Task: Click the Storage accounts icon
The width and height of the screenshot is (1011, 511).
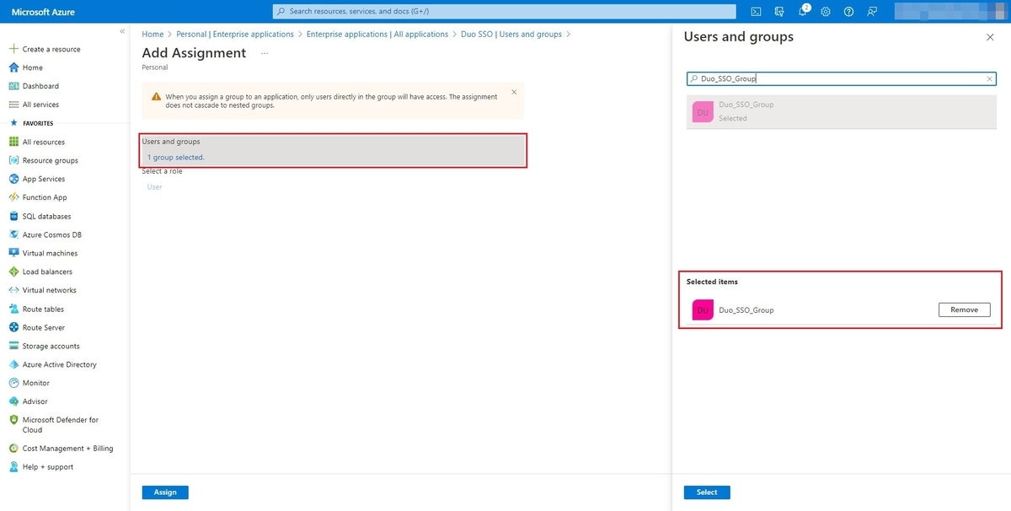Action: (x=13, y=346)
